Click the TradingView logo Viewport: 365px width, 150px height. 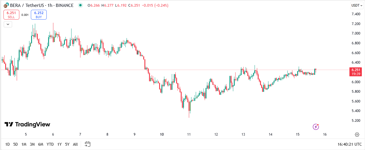(27, 124)
